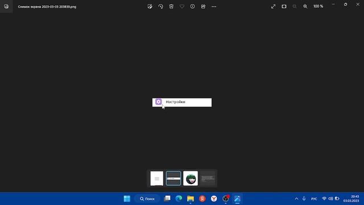The width and height of the screenshot is (364, 205).
Task: Show file info via the info icon
Action: pyautogui.click(x=192, y=6)
